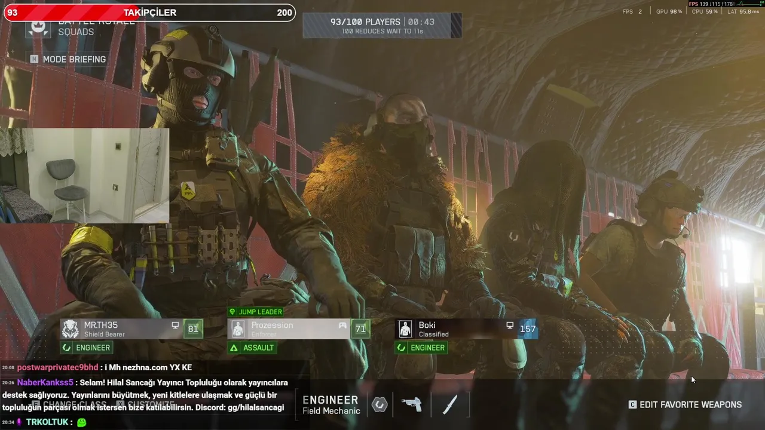Viewport: 765px width, 430px height.
Task: Click MR.TH35's level 81 badge
Action: coord(193,329)
